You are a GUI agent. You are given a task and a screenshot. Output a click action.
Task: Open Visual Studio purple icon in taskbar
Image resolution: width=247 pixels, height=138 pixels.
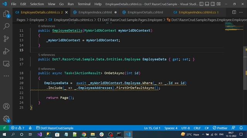click(39, 135)
